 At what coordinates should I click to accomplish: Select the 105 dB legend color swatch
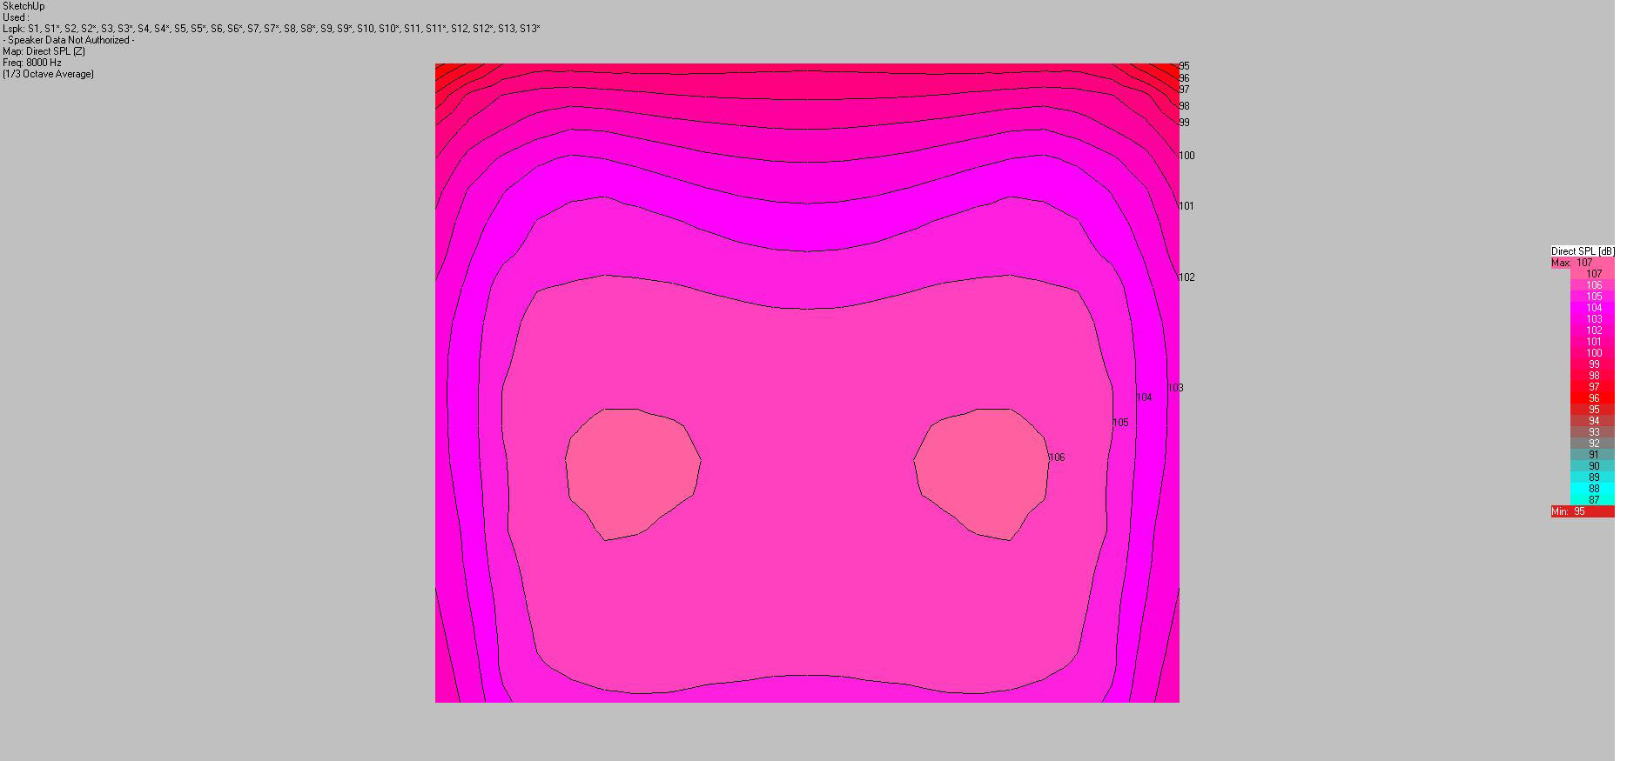click(x=1593, y=296)
